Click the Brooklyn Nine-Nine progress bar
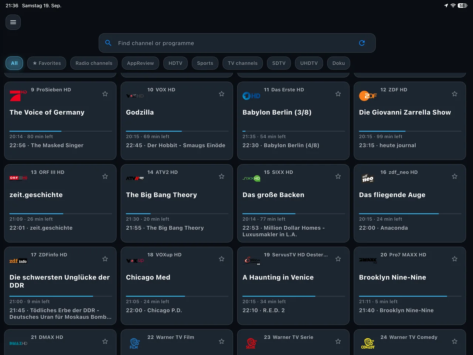Image resolution: width=473 pixels, height=355 pixels. click(410, 296)
